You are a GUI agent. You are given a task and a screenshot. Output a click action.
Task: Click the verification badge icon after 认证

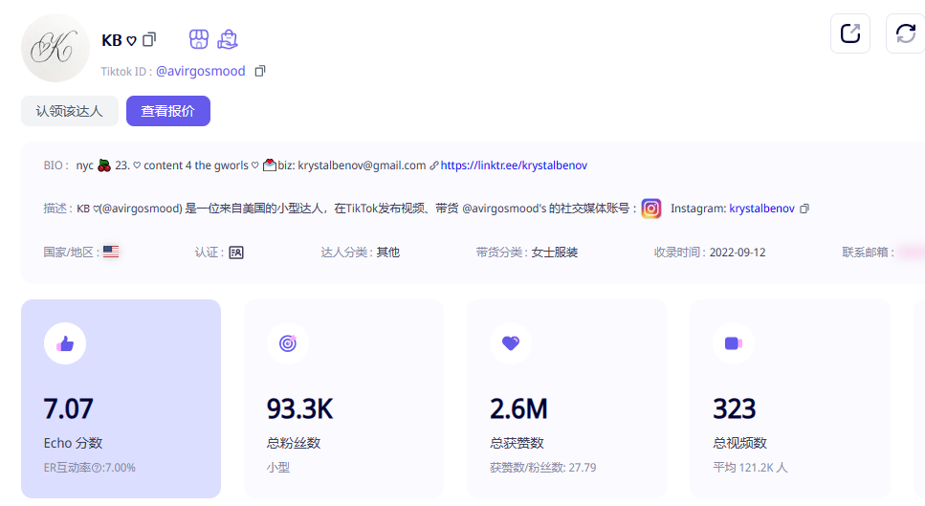pos(236,253)
